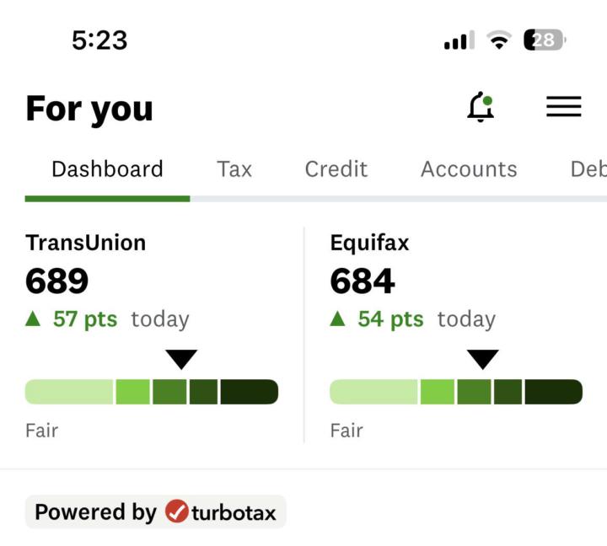Tap the Powered by TurboTax badge

156,511
